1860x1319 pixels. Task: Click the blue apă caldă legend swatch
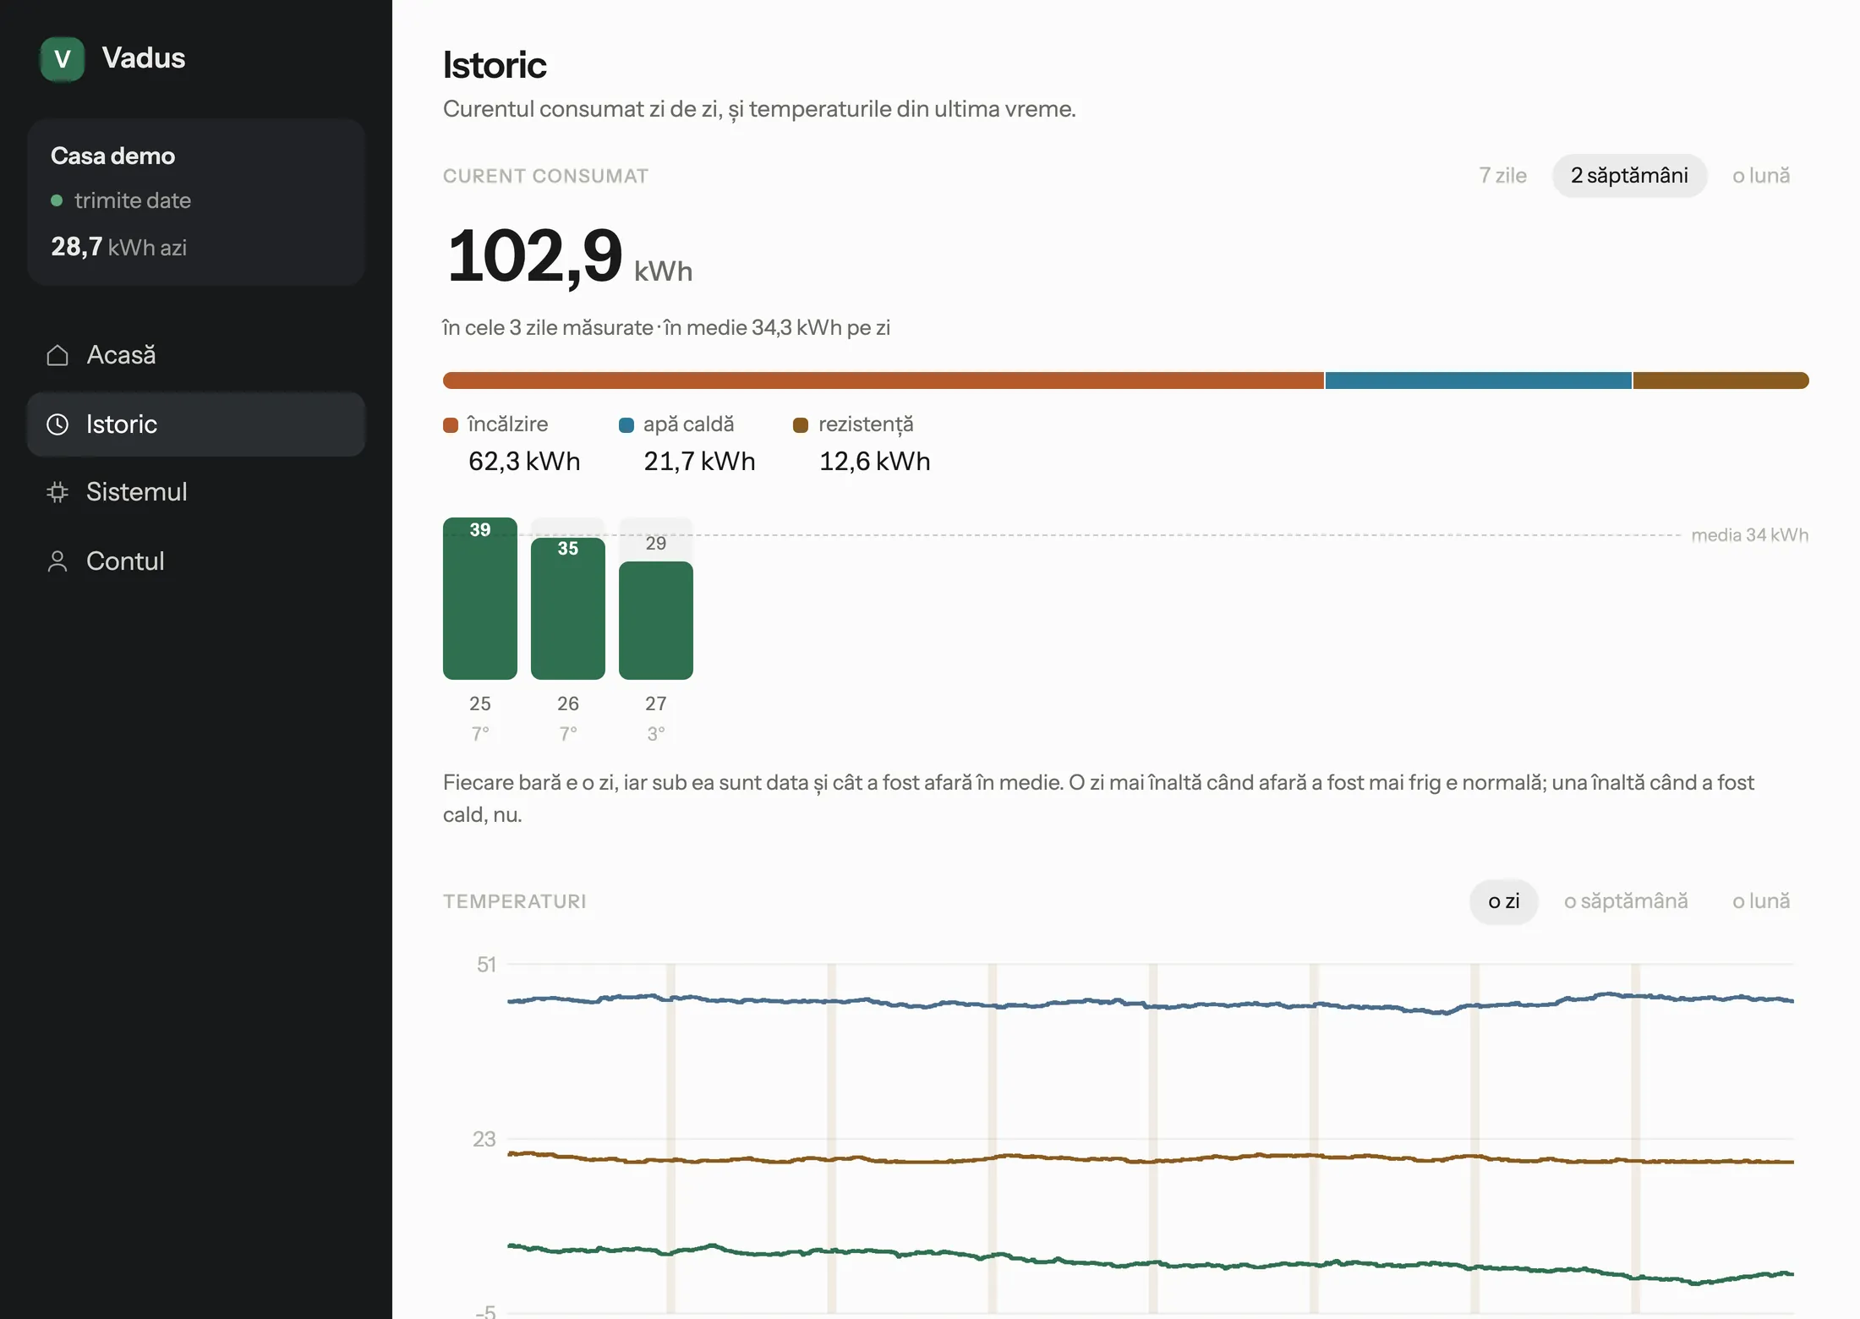click(x=626, y=425)
